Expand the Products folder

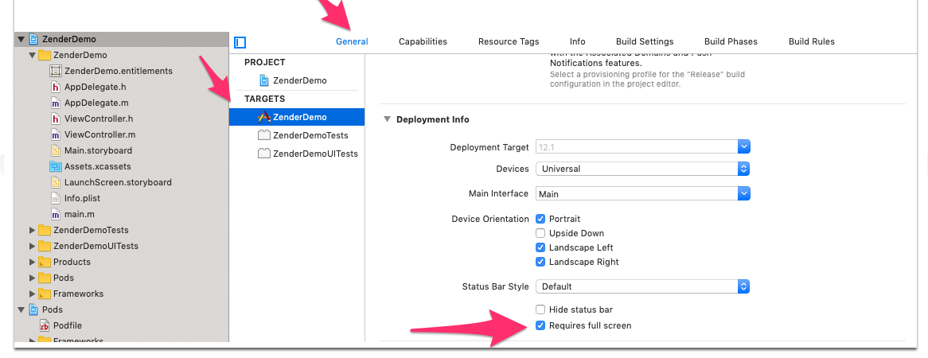tap(33, 262)
